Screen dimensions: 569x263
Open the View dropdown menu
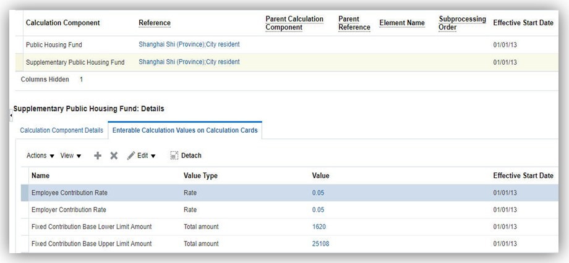coord(71,156)
